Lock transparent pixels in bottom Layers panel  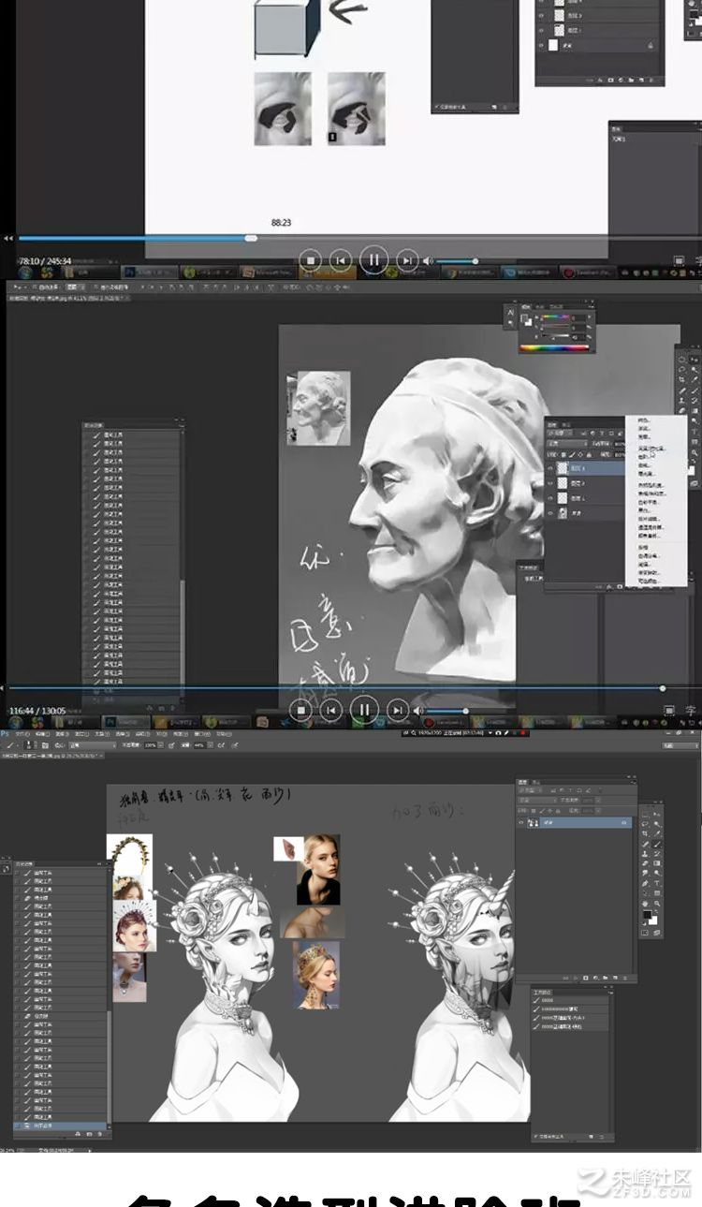click(x=534, y=811)
